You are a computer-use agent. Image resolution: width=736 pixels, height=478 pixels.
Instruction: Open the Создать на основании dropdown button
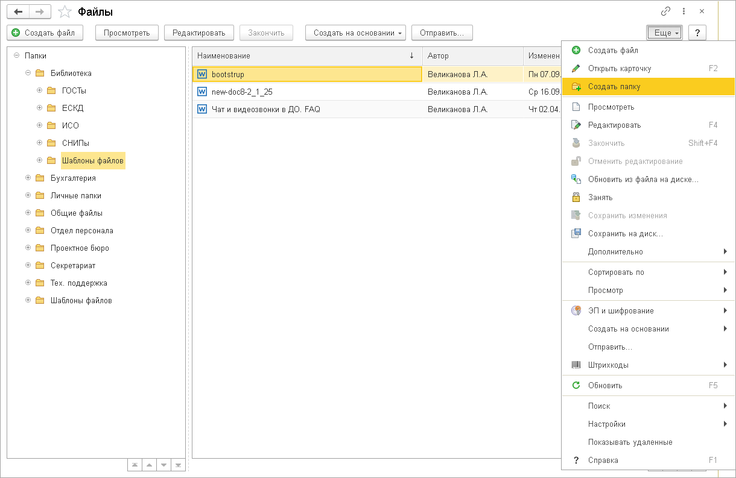355,33
